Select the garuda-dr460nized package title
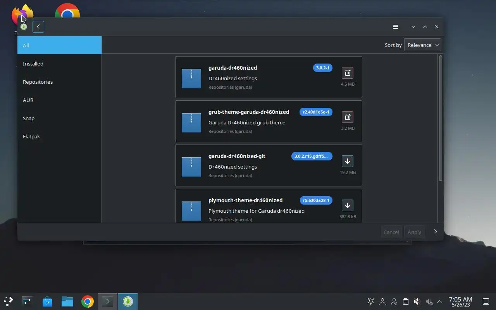The image size is (496, 310). tap(232, 68)
